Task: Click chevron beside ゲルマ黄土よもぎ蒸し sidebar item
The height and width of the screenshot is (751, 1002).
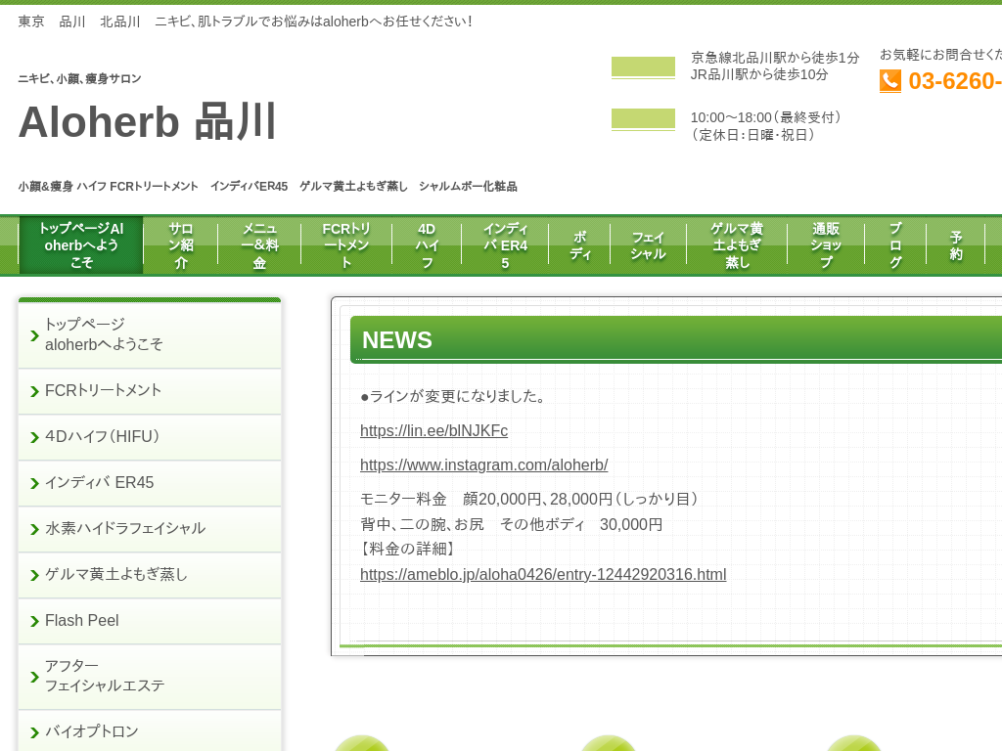Action: 34,575
